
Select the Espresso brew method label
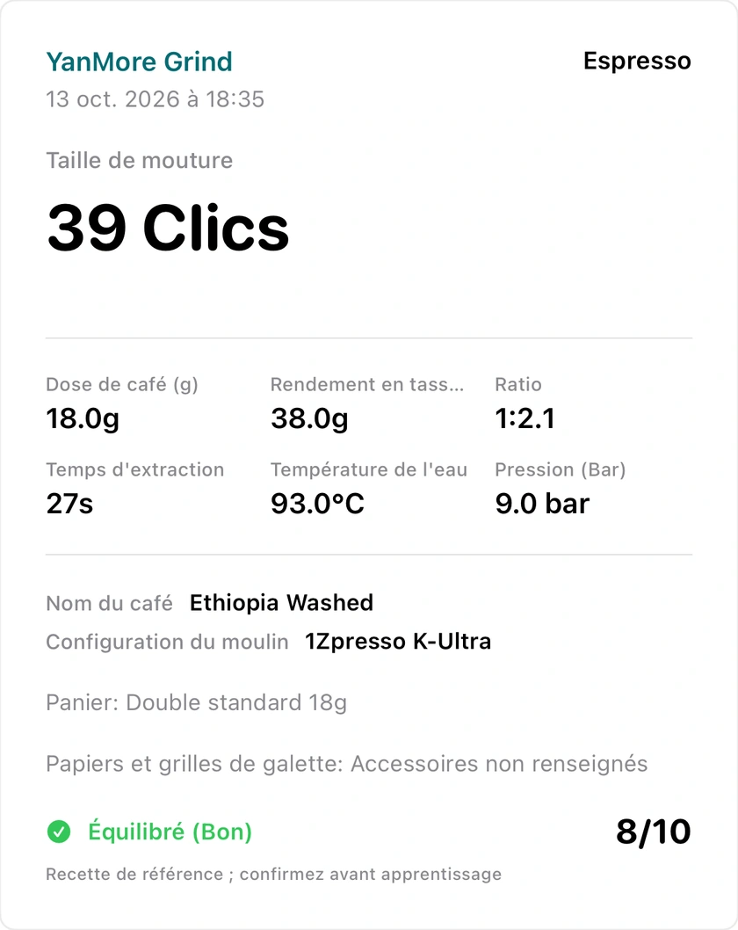click(x=637, y=61)
